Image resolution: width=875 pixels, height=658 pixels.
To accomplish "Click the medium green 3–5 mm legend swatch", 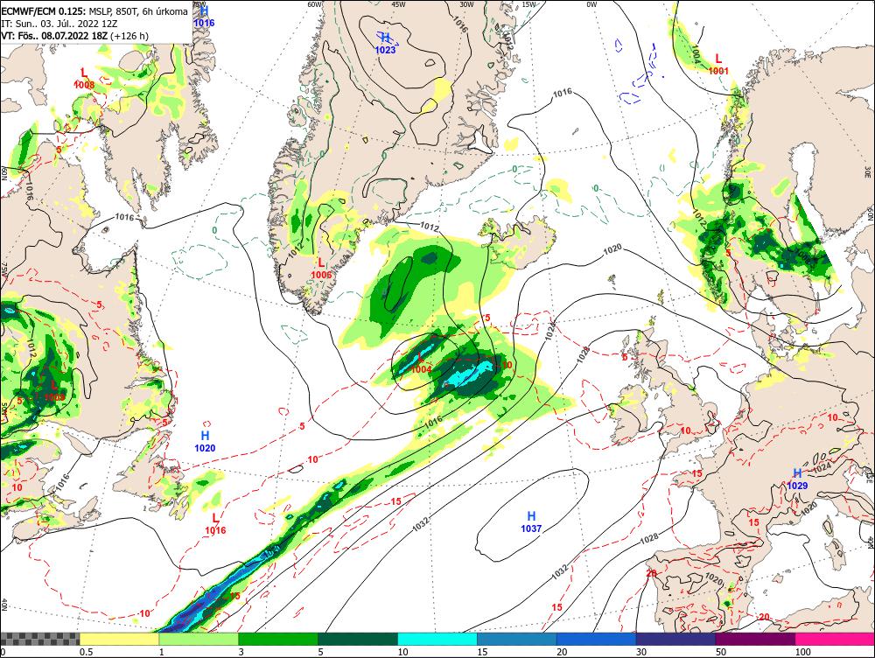I will pos(278,639).
